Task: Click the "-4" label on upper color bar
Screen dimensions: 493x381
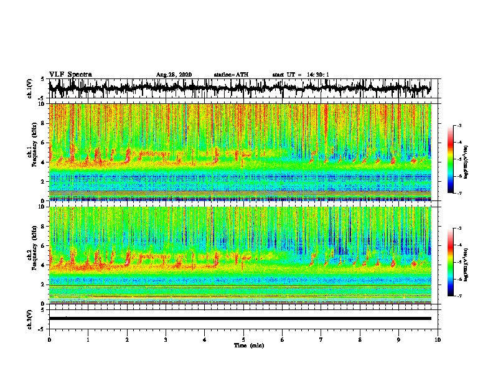Action: click(459, 143)
